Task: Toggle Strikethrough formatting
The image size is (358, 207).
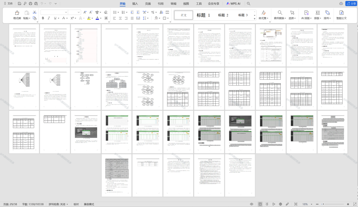Action: [x=64, y=18]
